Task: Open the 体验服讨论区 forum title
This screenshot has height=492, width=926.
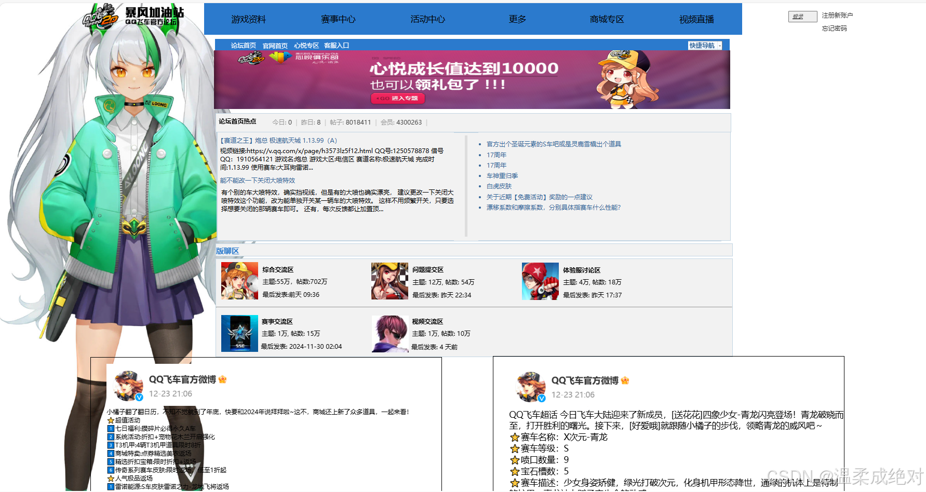Action: [582, 270]
